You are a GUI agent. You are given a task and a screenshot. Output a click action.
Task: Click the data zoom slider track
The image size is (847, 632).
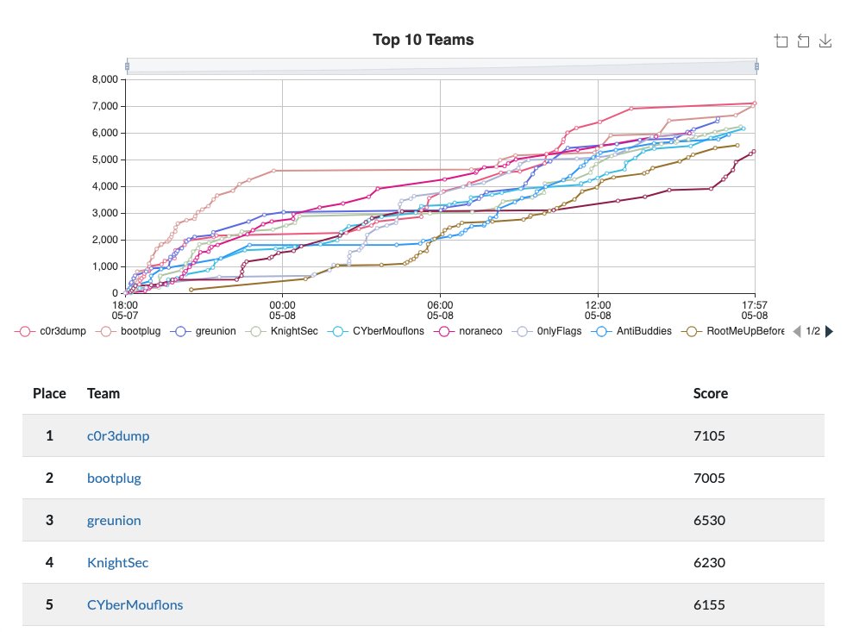pyautogui.click(x=442, y=66)
